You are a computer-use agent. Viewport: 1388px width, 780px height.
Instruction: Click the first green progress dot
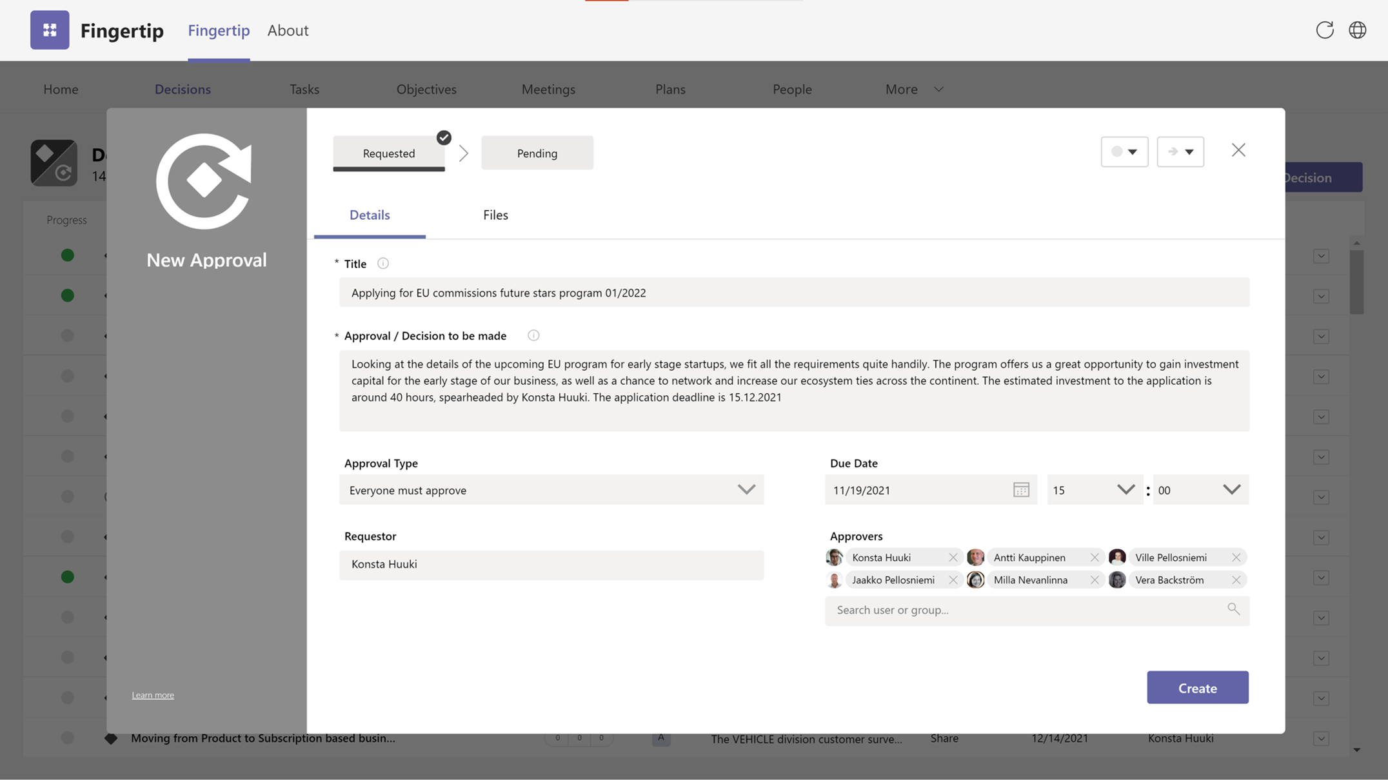point(67,255)
